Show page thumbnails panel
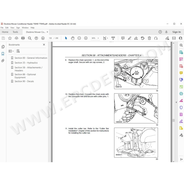184x184 pixels. tap(3, 47)
